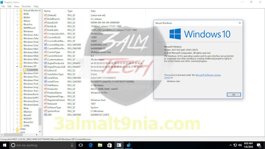Screen dimensions: 265x149
Task: Open the volume control in system tray
Action: [x=240, y=145]
